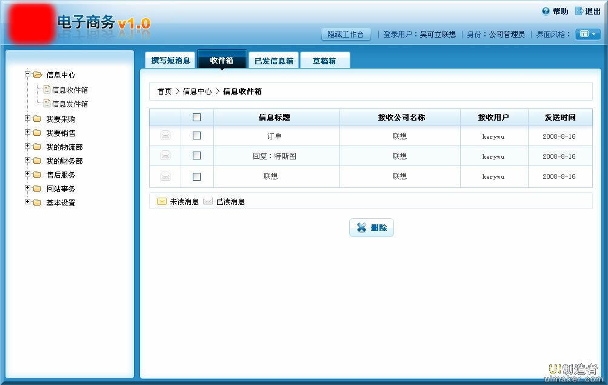
Task: Switch to the 撰写短消息 tab
Action: point(170,61)
